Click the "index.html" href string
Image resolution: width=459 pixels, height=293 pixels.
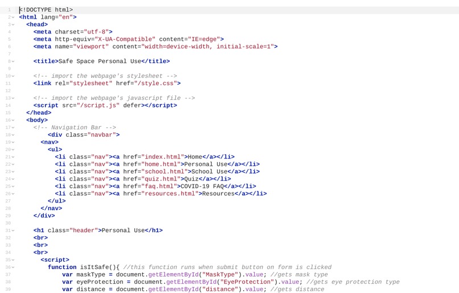click(163, 157)
